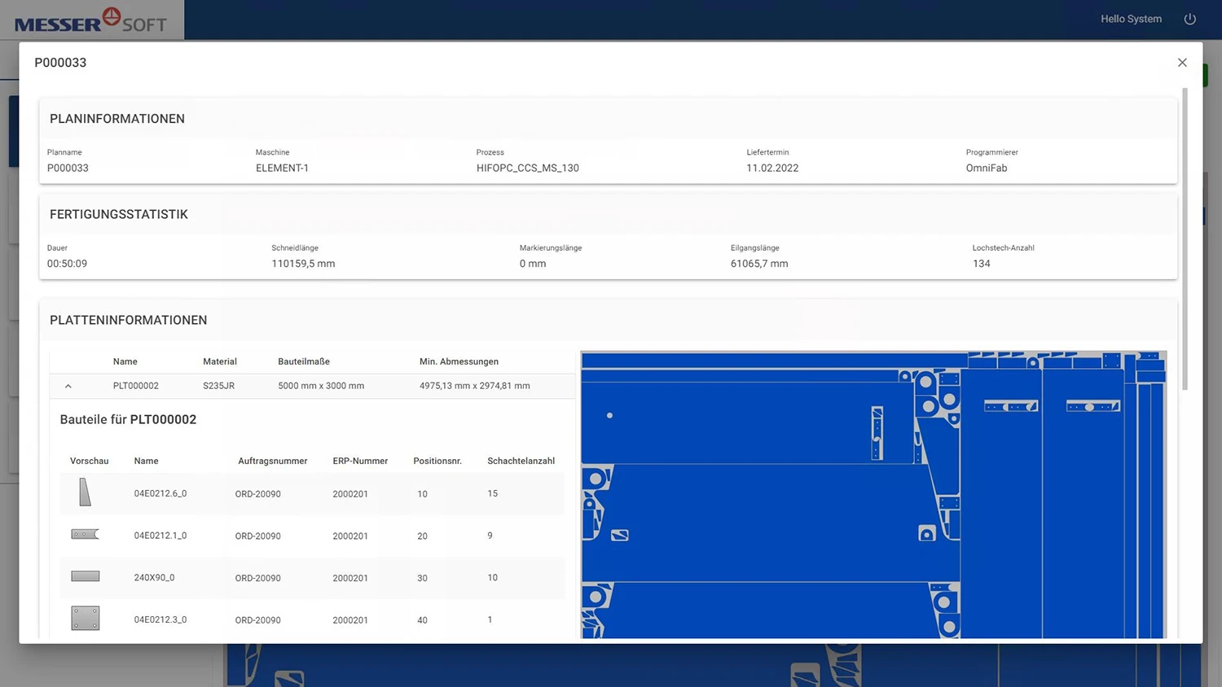The height and width of the screenshot is (687, 1222).
Task: Click the 240X90_0 part preview icon
Action: (x=85, y=576)
